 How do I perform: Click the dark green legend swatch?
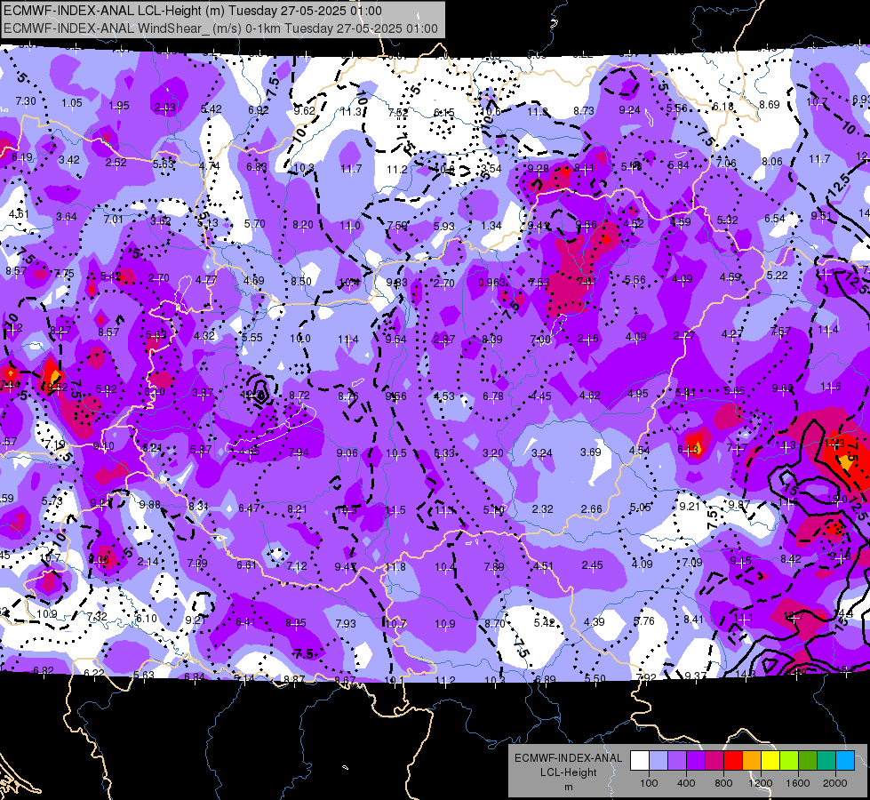pyautogui.click(x=807, y=761)
